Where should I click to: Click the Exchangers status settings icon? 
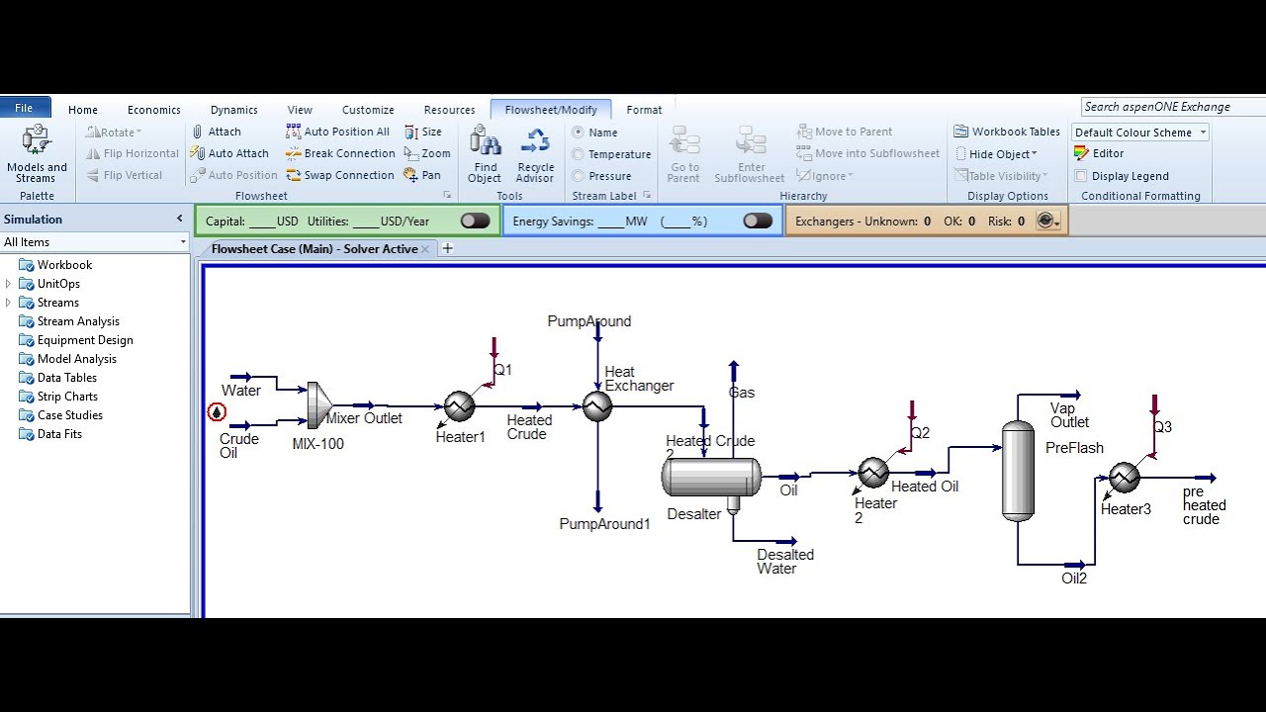1047,221
